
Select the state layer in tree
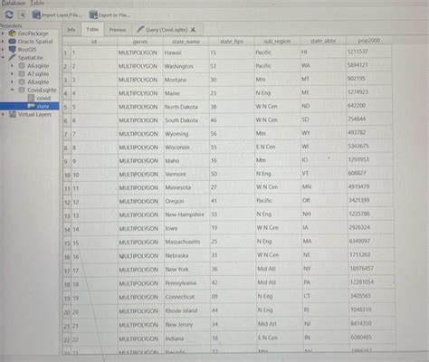click(43, 106)
